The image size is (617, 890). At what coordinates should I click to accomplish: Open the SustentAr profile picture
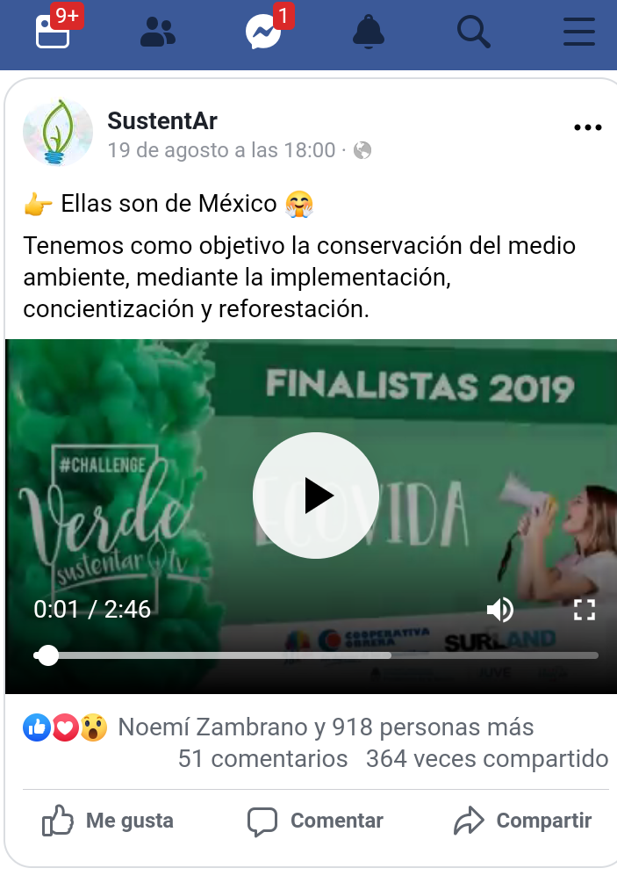click(58, 133)
